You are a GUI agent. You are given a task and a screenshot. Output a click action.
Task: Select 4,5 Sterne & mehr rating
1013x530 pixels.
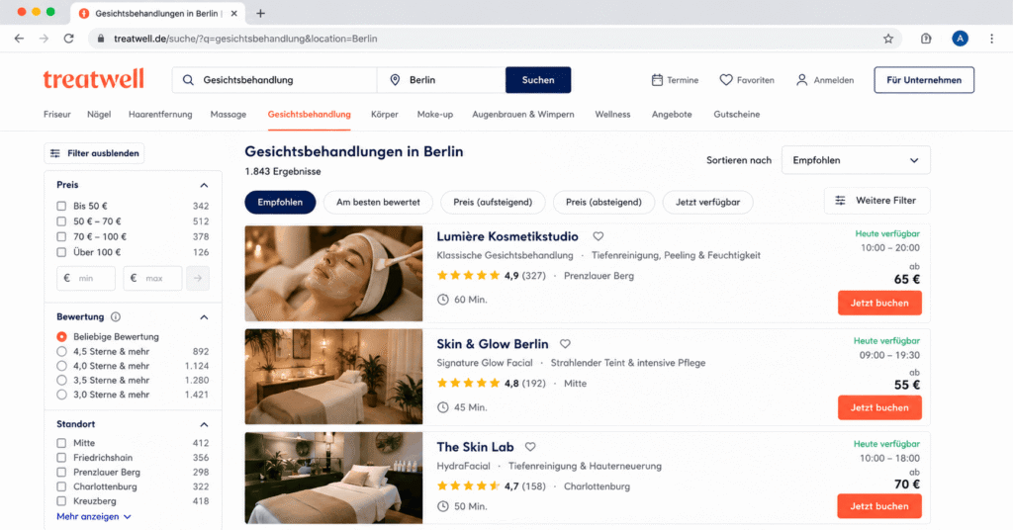click(x=61, y=352)
